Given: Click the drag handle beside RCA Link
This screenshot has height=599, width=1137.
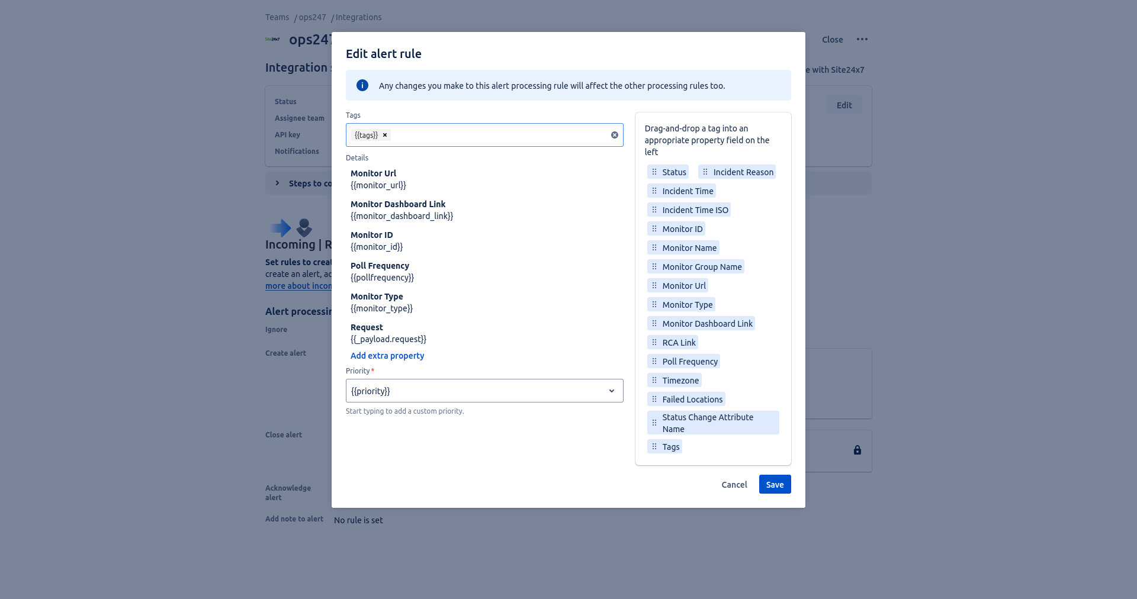Looking at the screenshot, I should (x=654, y=343).
